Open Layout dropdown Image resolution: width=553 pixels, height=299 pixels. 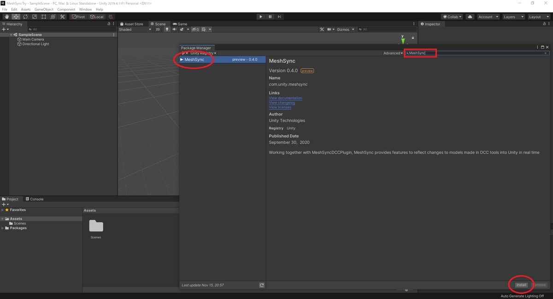(x=538, y=17)
